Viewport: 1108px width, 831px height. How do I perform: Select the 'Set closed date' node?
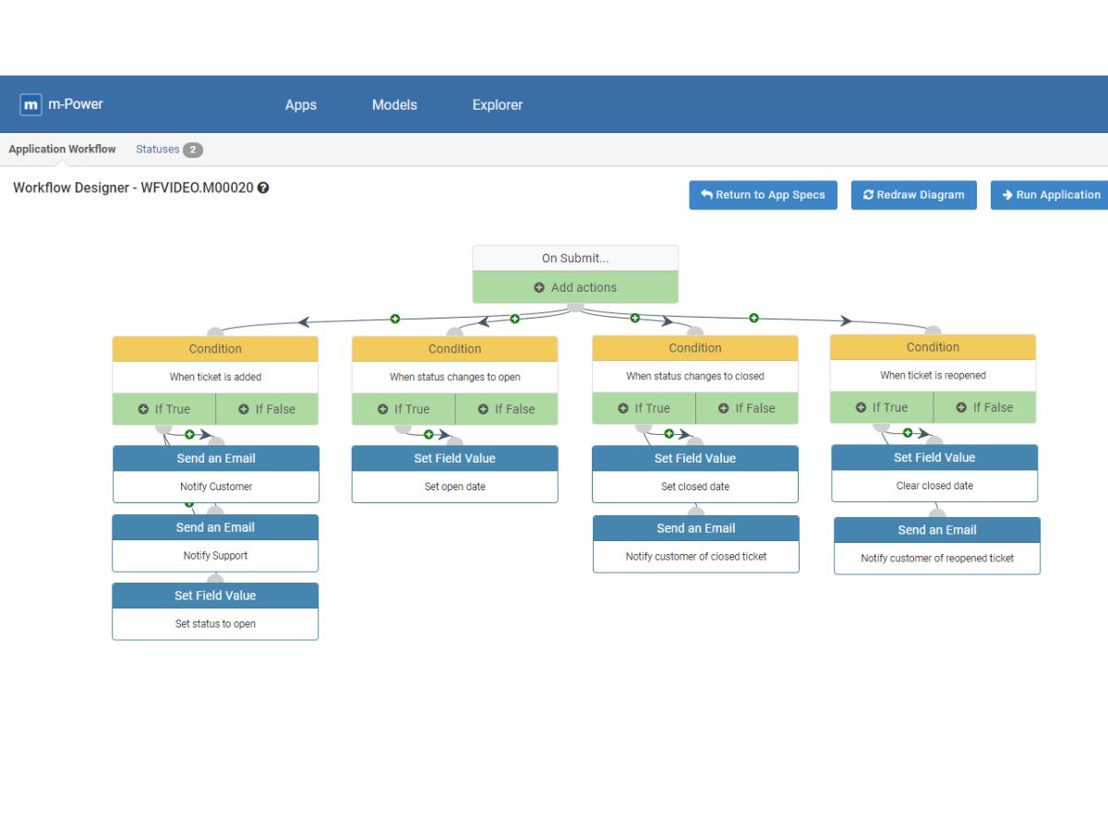[x=695, y=475]
